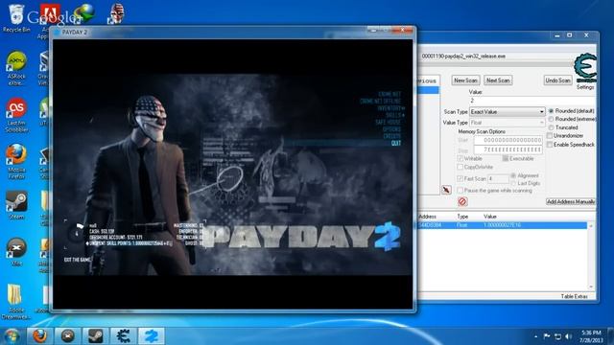
Task: Click the Undo Scan button
Action: tap(558, 80)
